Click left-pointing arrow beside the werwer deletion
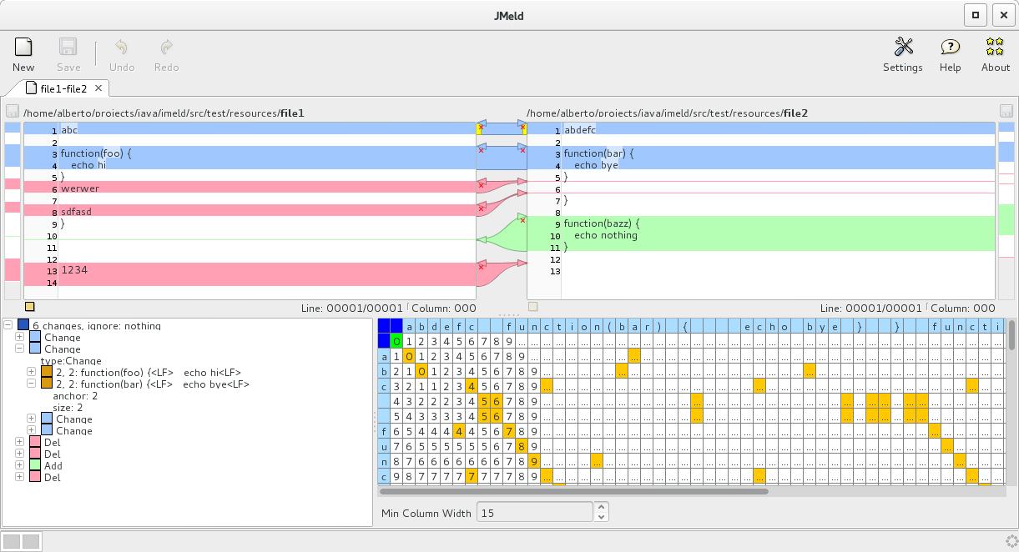1019x552 pixels. (x=481, y=181)
